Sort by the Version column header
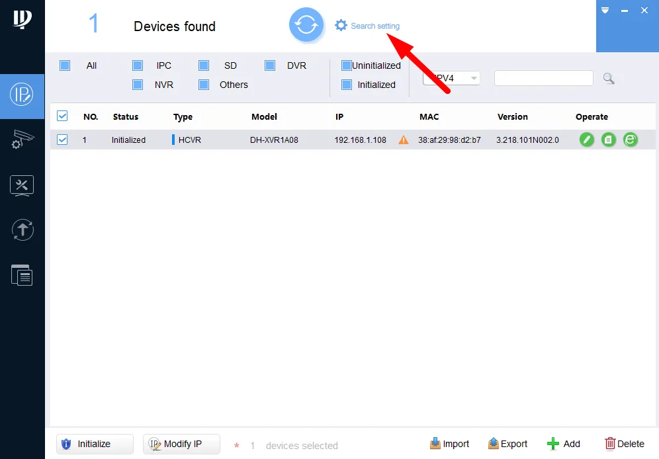 [x=512, y=117]
